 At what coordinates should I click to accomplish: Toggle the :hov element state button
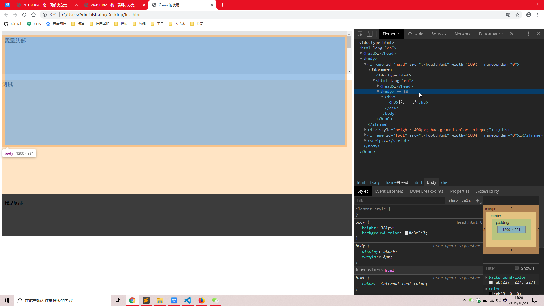point(453,201)
